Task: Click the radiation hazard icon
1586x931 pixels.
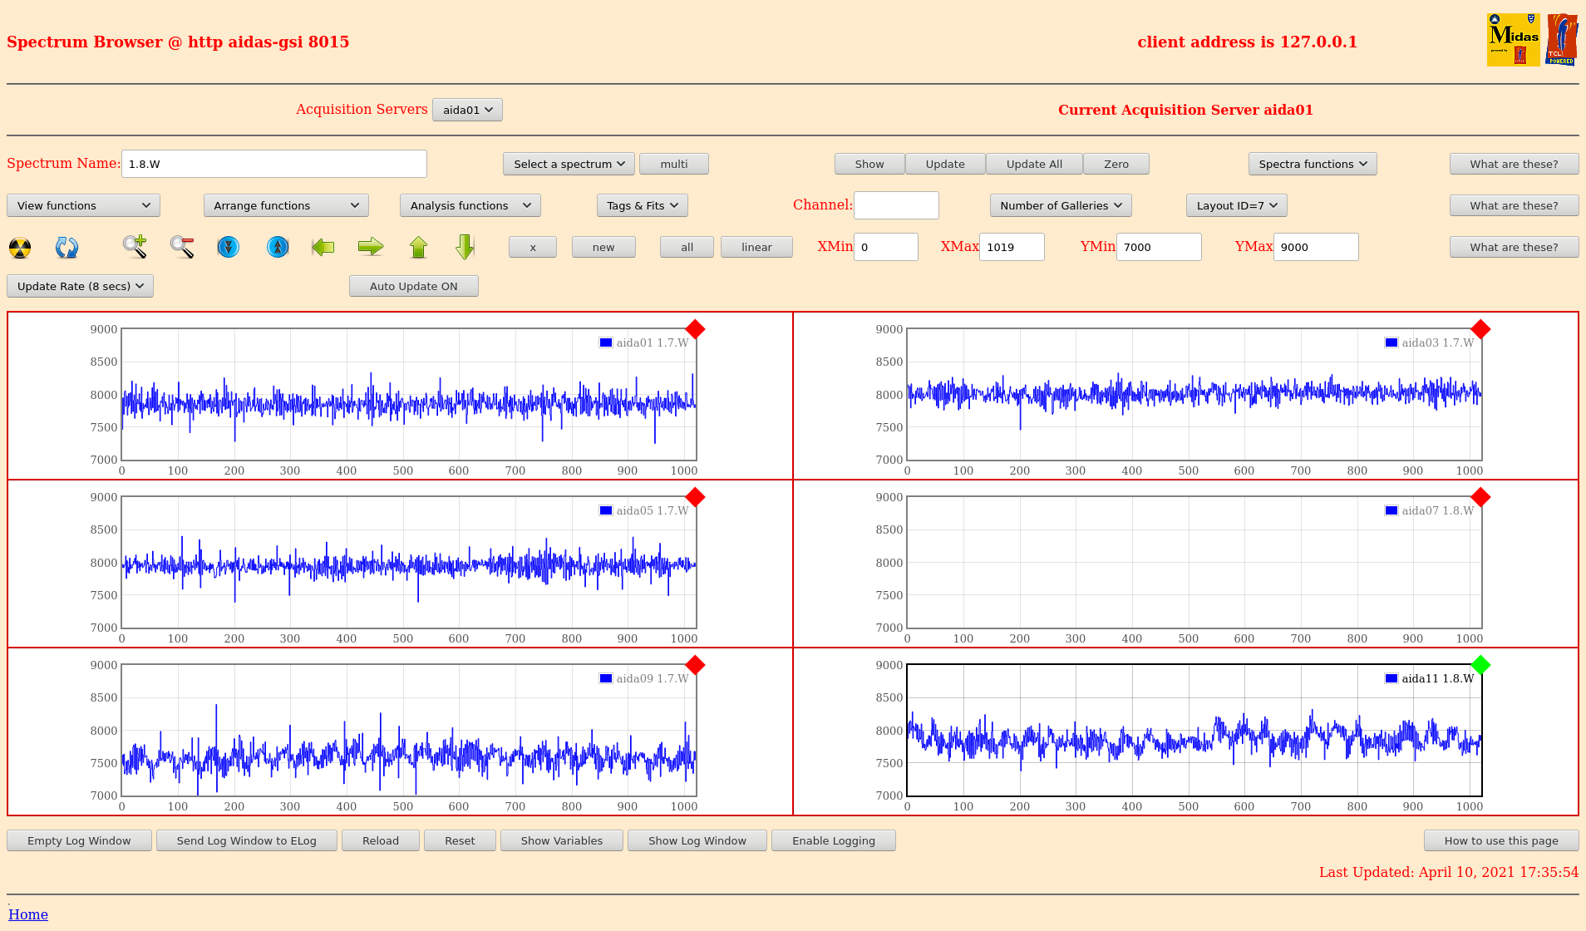Action: [20, 248]
